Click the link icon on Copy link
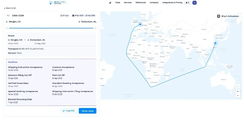244x121 pixels. (64, 111)
